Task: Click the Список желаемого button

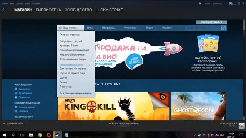Action: 211,22
